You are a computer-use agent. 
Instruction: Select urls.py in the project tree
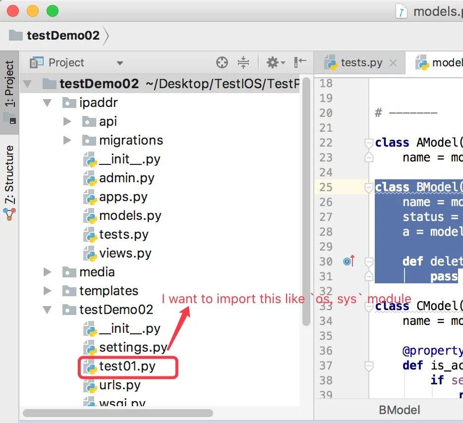click(x=160, y=385)
